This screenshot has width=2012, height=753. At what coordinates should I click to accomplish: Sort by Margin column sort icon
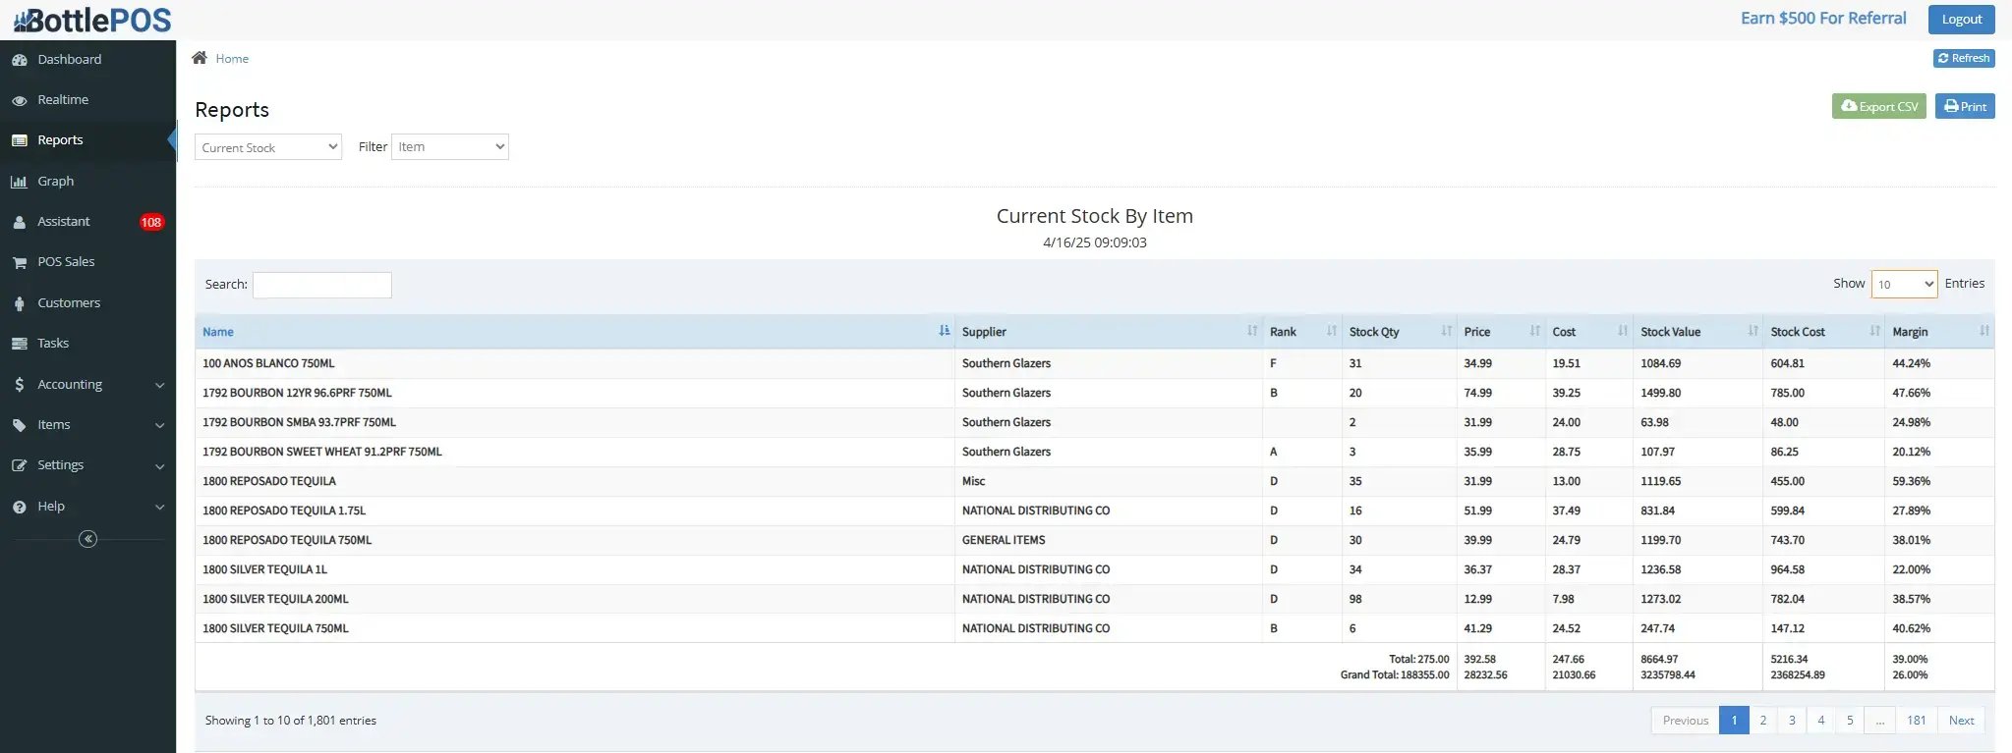1983,331
